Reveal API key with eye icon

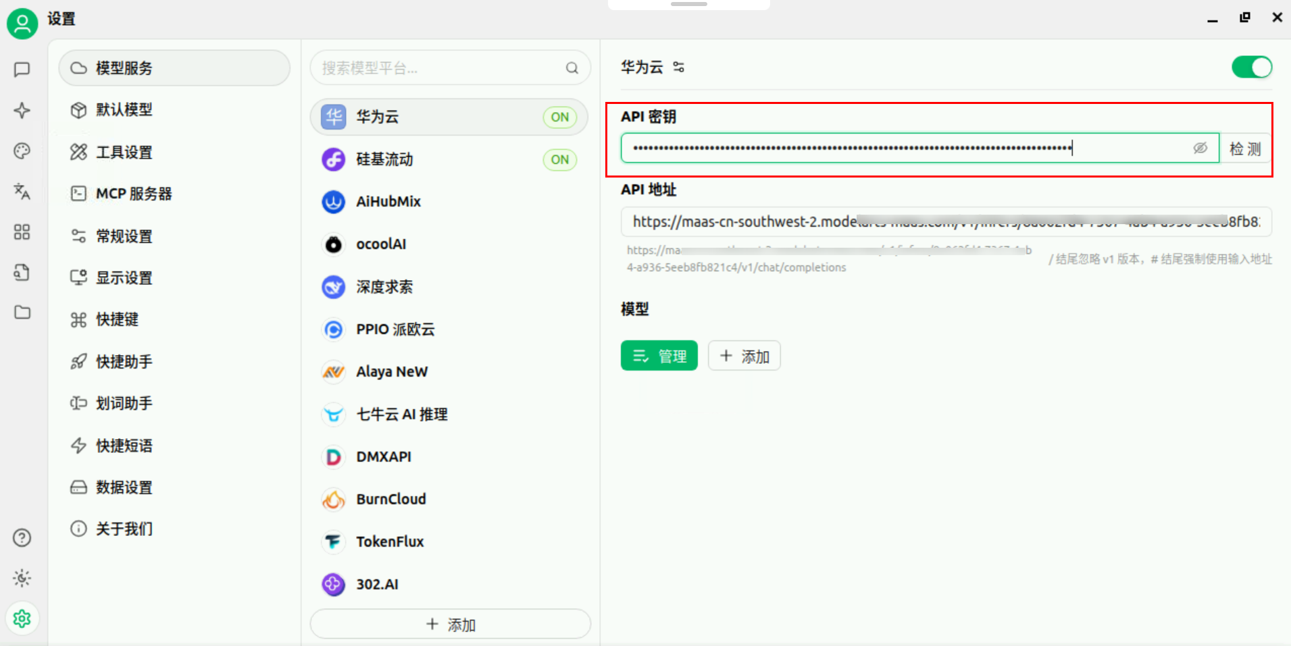click(1200, 148)
